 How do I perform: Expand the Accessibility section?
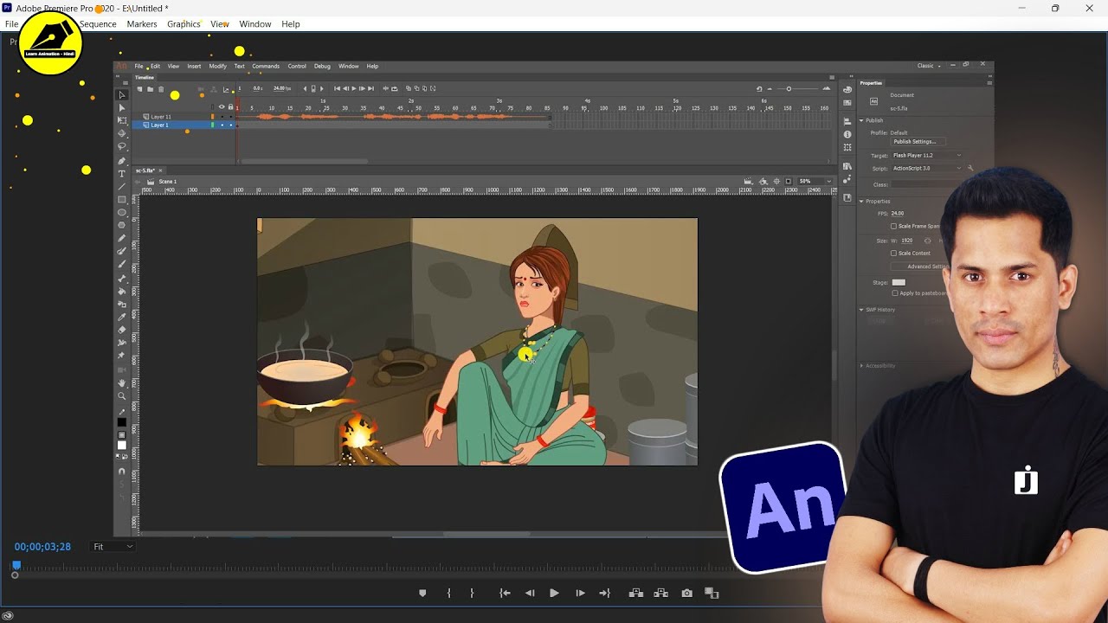click(x=861, y=365)
